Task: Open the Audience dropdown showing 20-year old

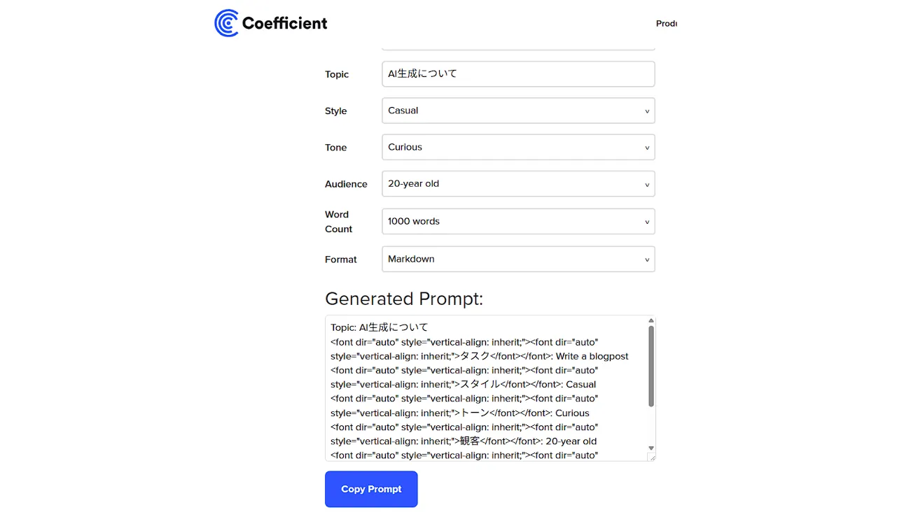Action: [x=518, y=184]
